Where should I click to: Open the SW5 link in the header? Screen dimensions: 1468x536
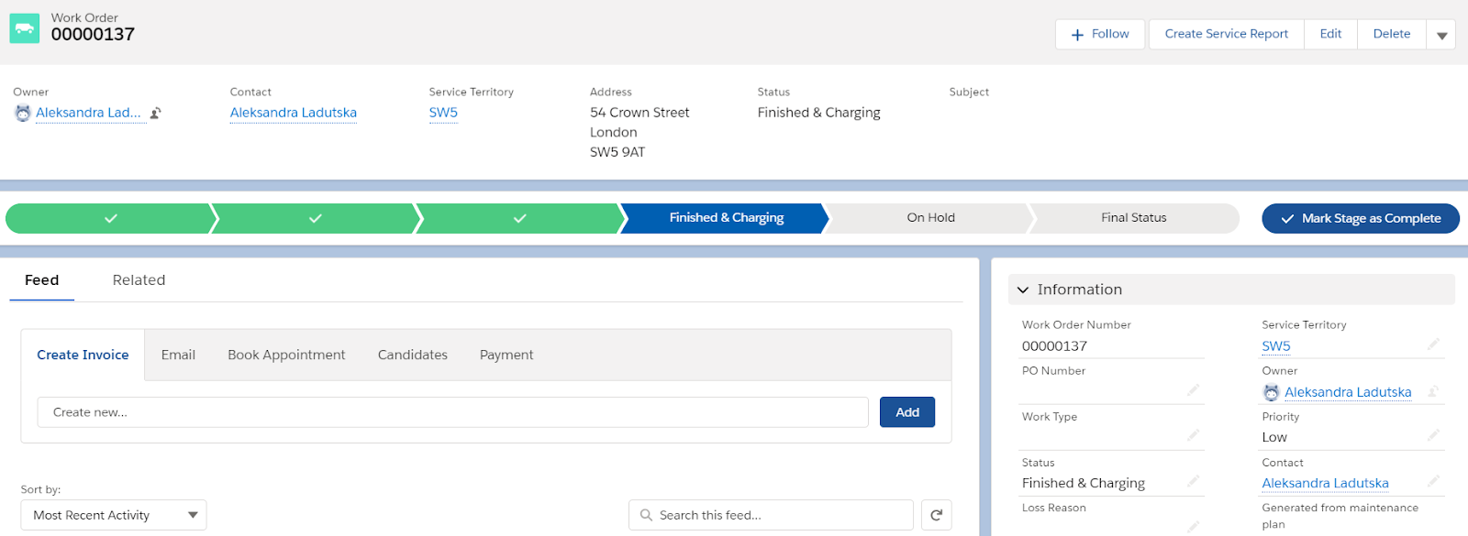[x=443, y=113]
